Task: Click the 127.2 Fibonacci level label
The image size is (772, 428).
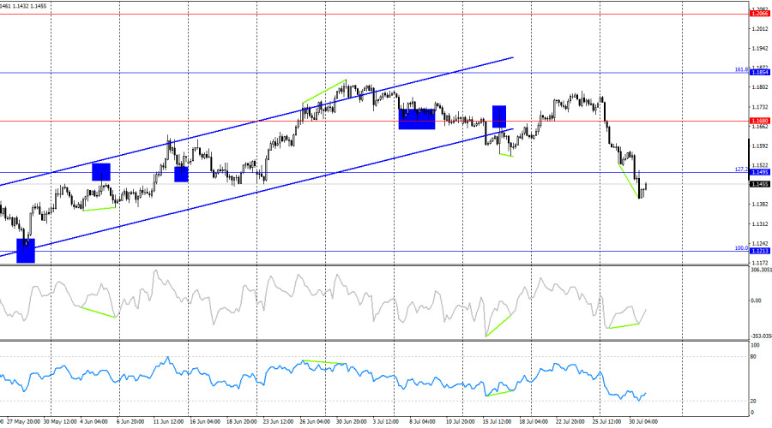Action: pos(741,169)
